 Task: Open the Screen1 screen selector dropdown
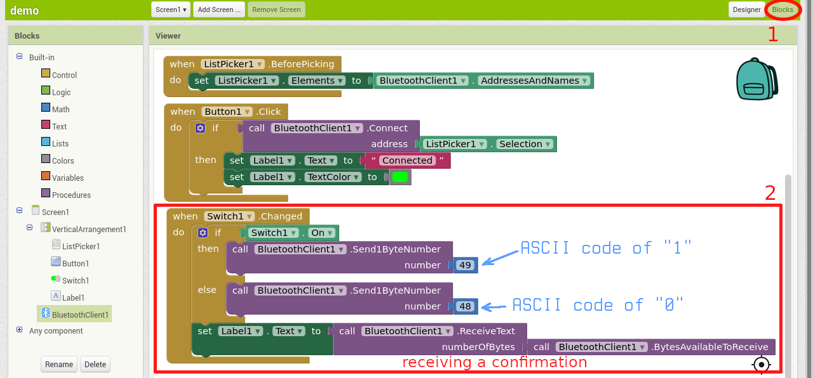(170, 10)
